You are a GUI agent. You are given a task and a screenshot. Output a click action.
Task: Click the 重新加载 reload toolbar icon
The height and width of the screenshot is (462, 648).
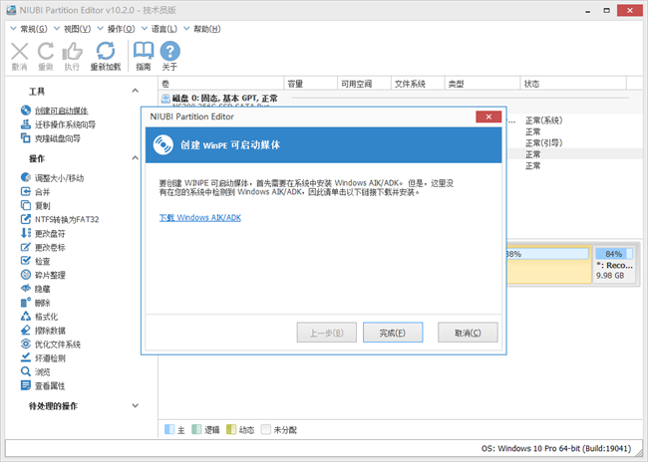pos(105,51)
